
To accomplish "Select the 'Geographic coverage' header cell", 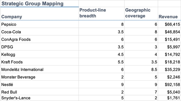I will 141,14.
